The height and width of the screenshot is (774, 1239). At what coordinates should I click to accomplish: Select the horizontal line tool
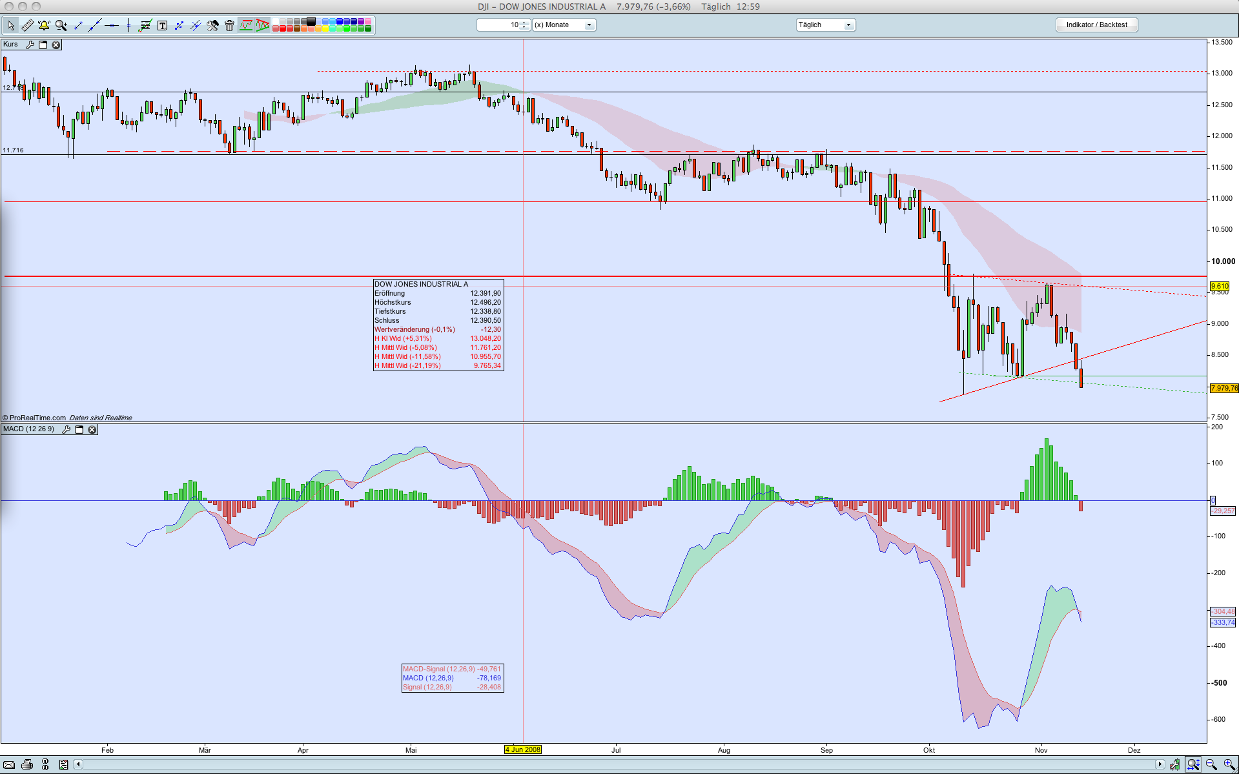pyautogui.click(x=112, y=25)
